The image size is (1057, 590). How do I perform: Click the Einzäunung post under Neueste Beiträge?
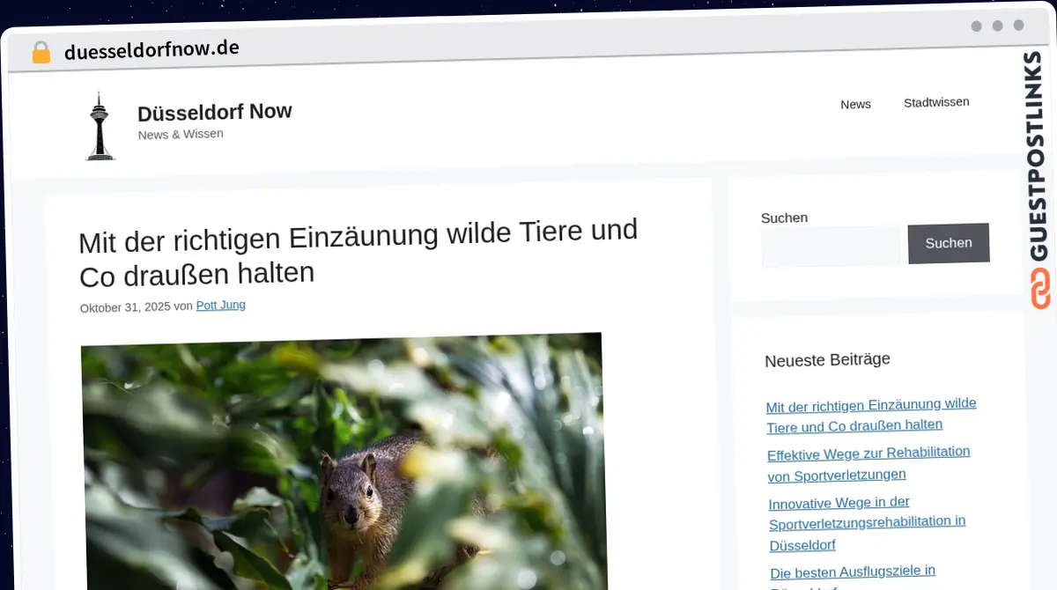coord(871,414)
